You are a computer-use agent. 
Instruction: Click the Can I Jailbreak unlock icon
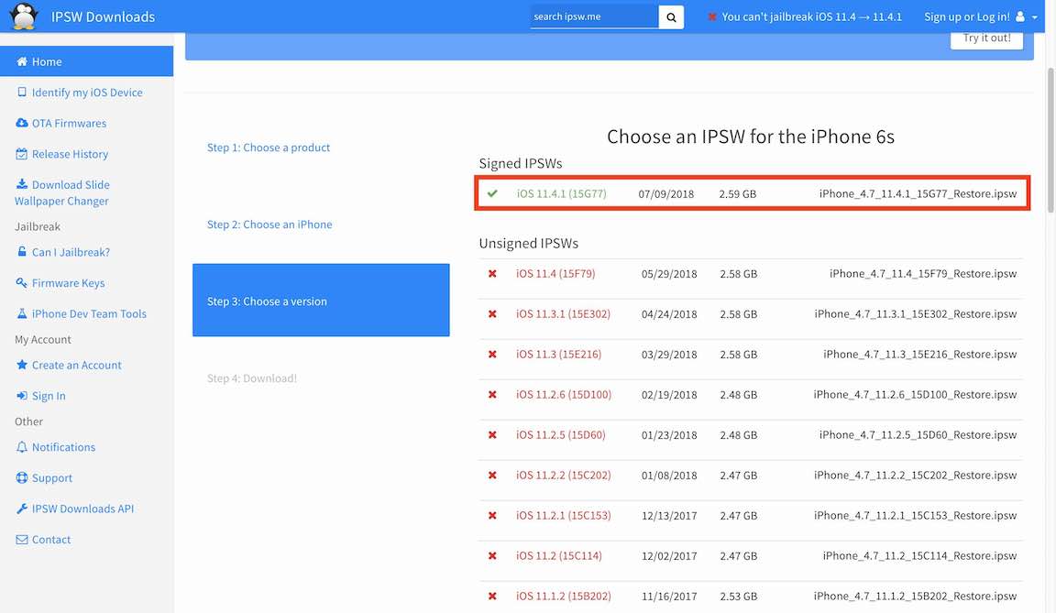[x=22, y=252]
